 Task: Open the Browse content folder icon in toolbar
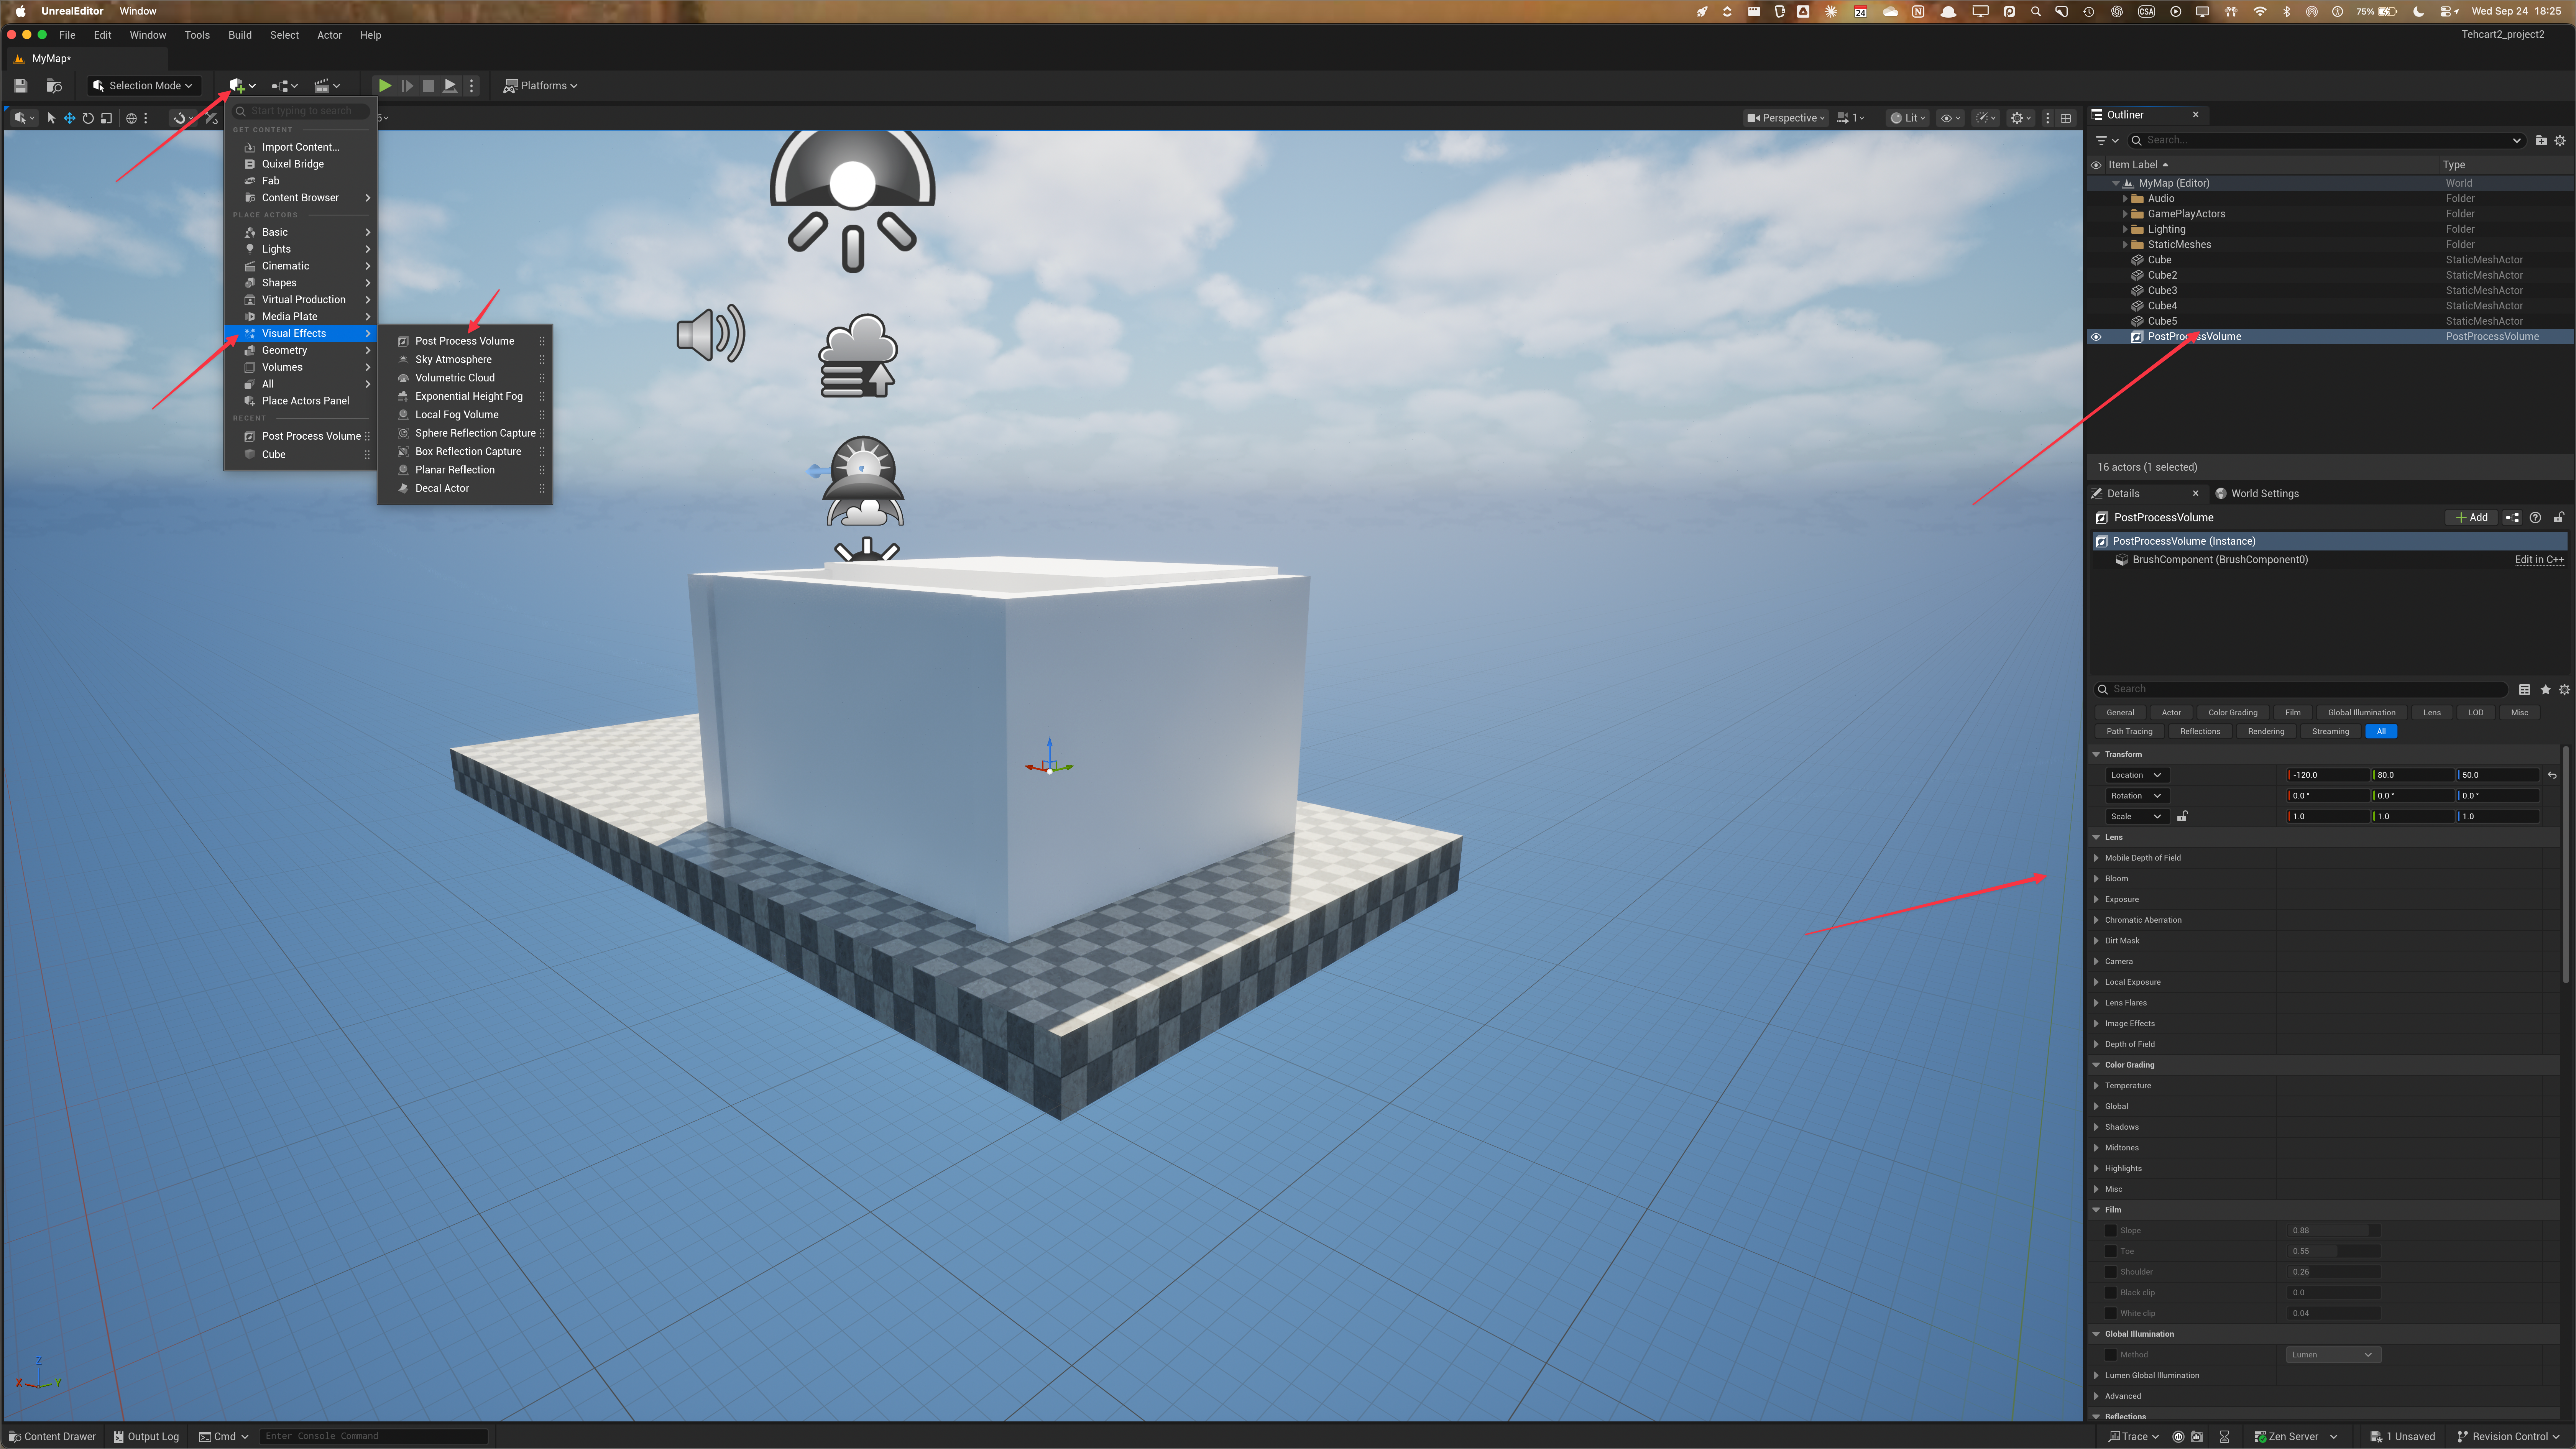(54, 86)
